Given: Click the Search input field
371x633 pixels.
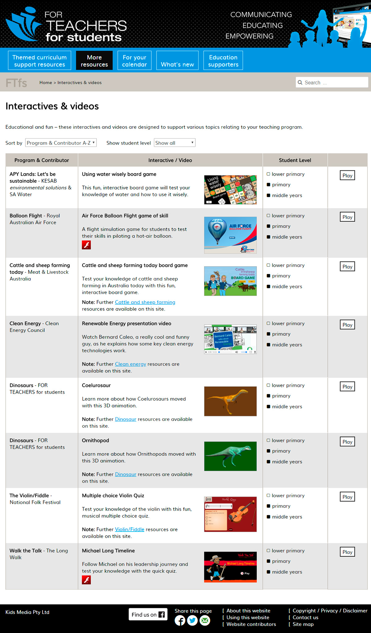Looking at the screenshot, I should coord(332,83).
